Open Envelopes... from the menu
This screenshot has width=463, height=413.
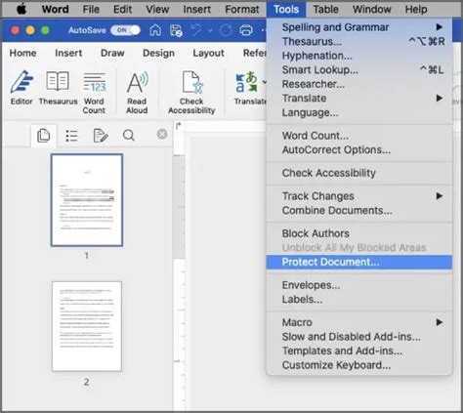click(x=359, y=285)
